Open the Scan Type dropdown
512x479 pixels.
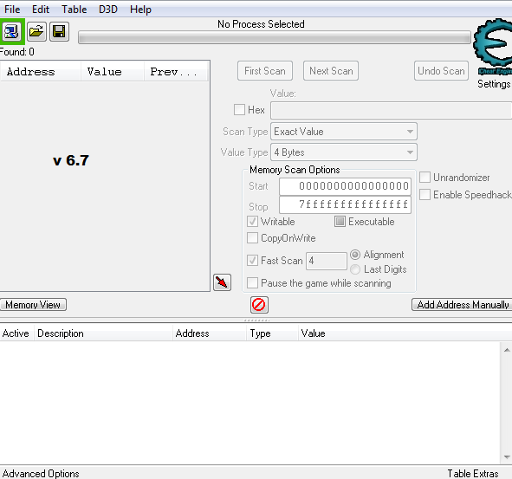[x=344, y=132]
